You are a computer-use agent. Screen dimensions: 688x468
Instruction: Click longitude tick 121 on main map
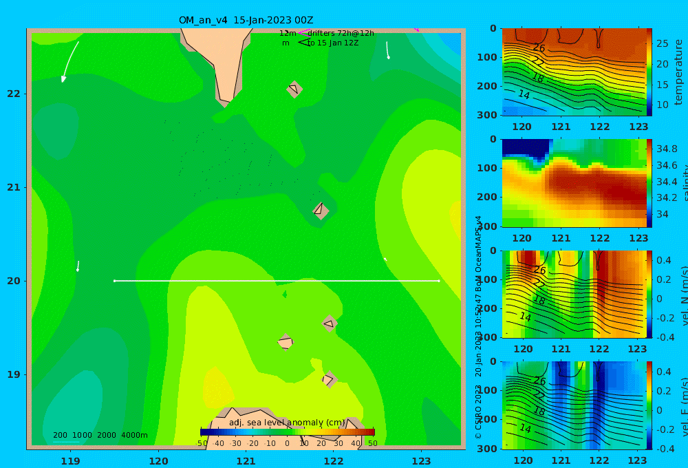(246, 461)
